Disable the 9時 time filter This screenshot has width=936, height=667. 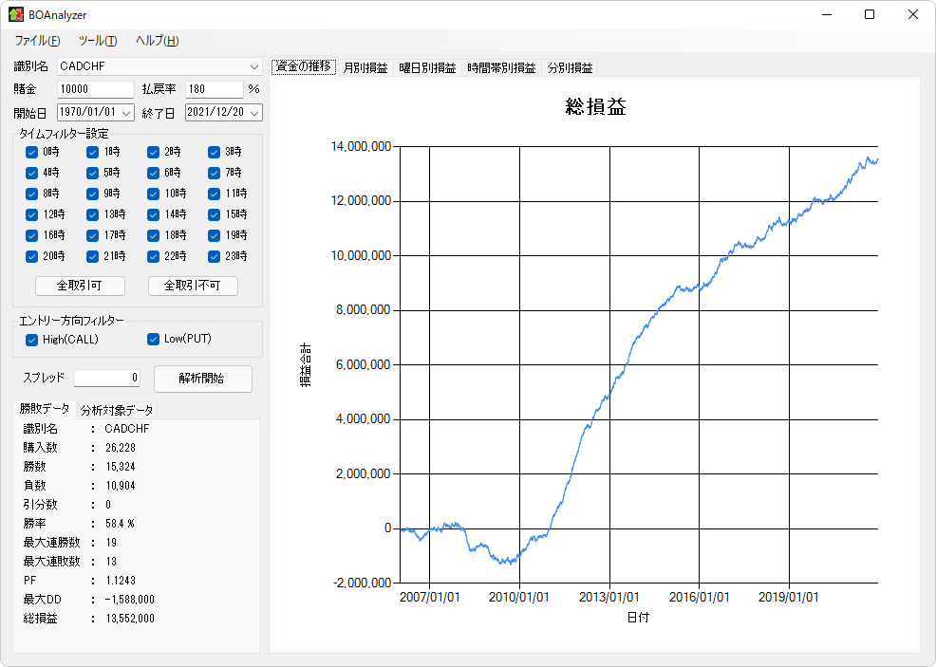pos(92,194)
